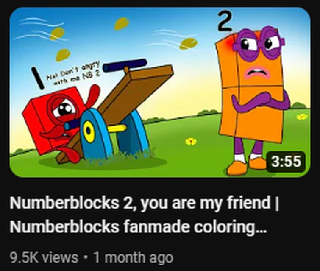
Task: Click the dark blue seesaw handle bar
Action: 125,65
